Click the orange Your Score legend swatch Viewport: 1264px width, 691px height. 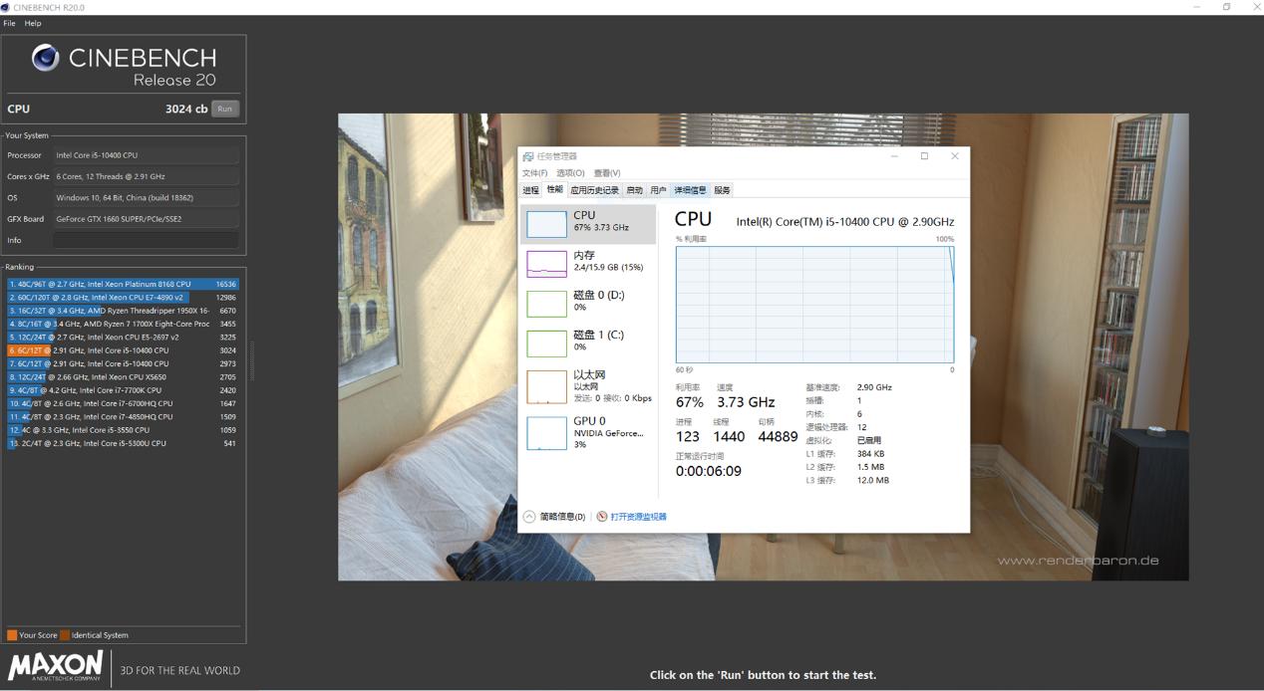click(x=12, y=635)
